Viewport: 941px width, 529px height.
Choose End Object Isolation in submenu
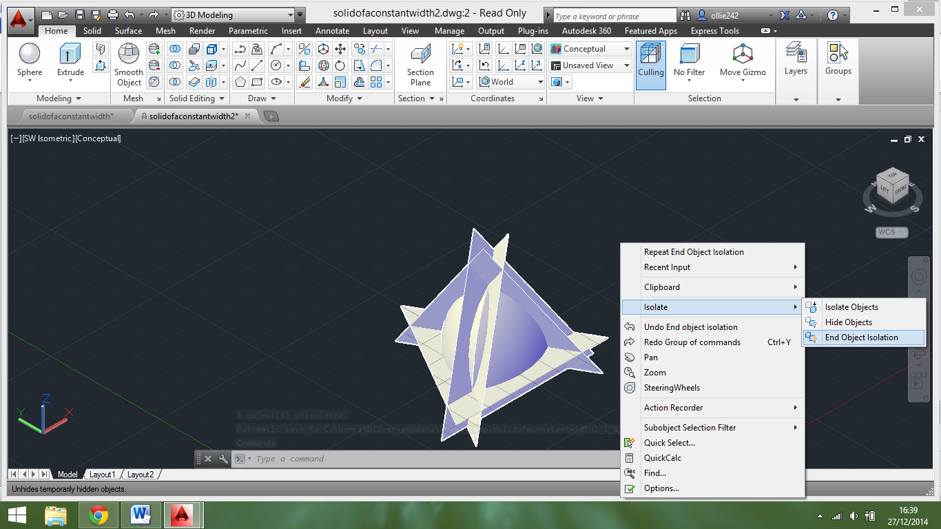pyautogui.click(x=864, y=338)
